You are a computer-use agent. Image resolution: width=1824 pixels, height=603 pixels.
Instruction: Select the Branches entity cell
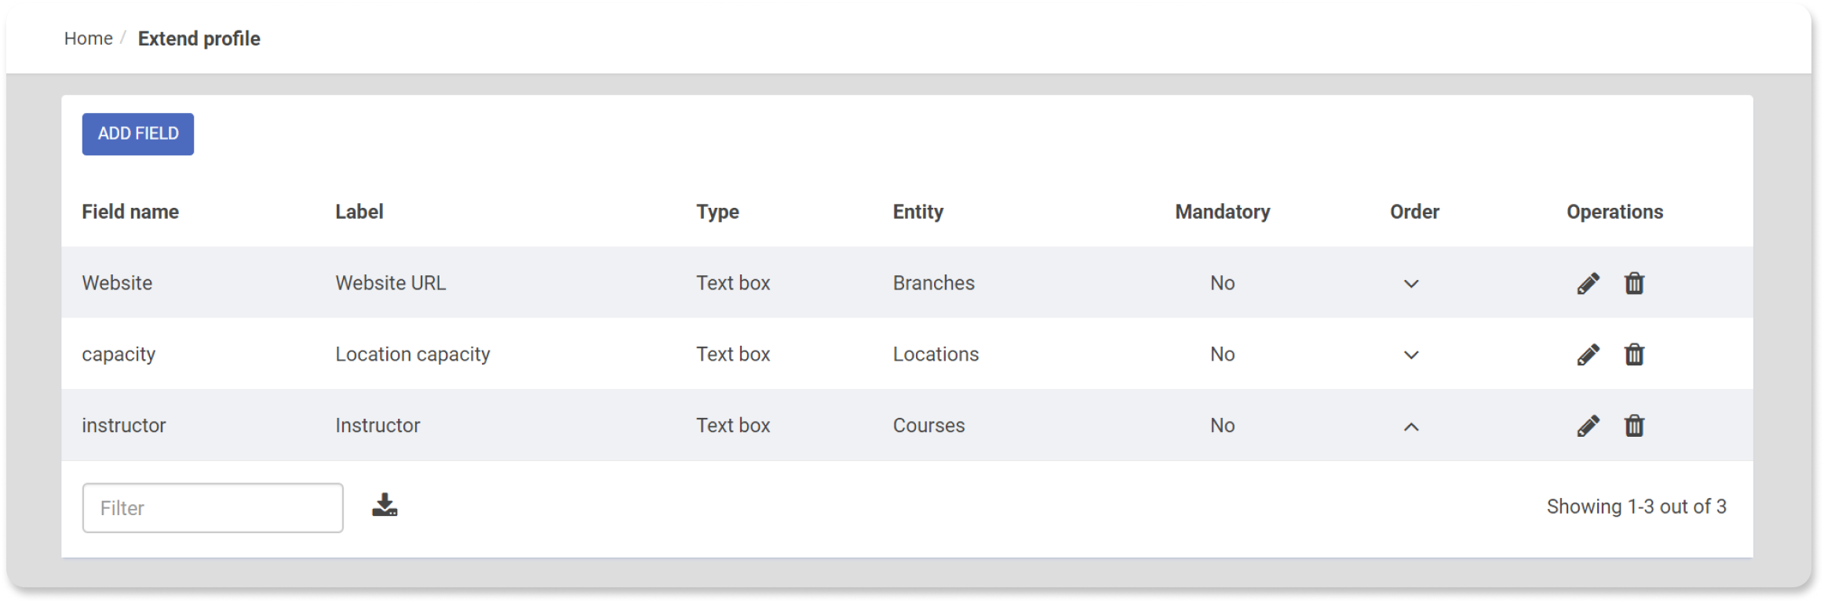933,283
